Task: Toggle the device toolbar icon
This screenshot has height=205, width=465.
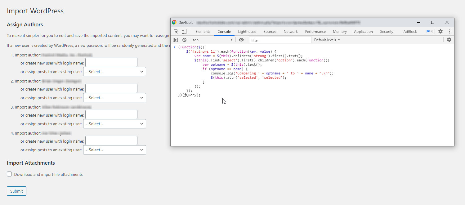Action: click(x=184, y=31)
